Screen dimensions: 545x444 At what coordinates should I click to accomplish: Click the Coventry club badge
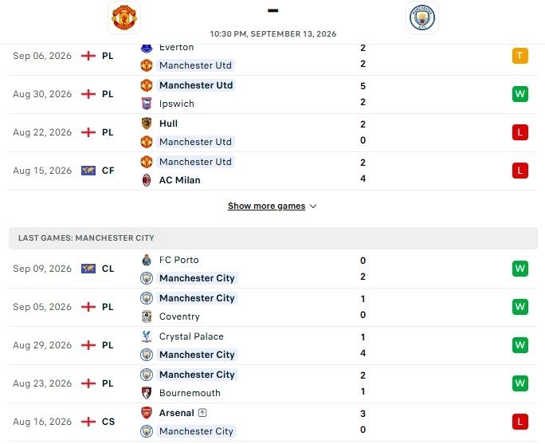[147, 316]
